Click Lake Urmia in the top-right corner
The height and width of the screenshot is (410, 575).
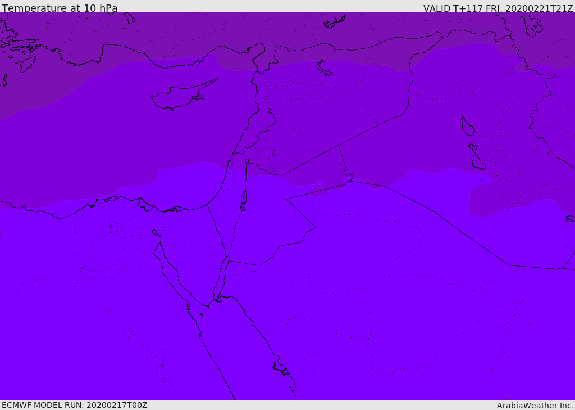pyautogui.click(x=531, y=22)
